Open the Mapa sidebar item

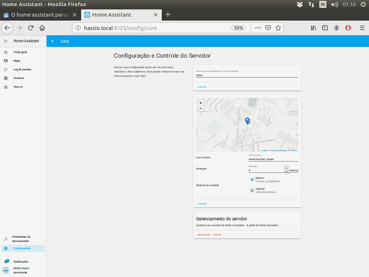point(17,60)
